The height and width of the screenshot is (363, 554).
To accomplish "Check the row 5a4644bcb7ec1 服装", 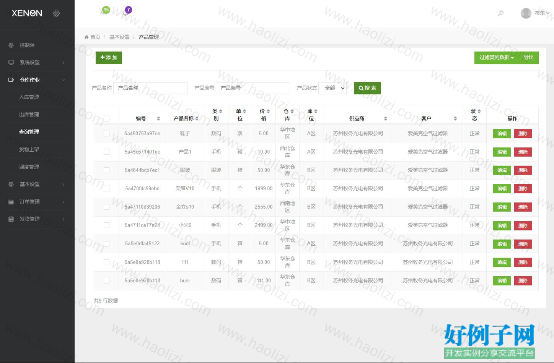I will (106, 170).
